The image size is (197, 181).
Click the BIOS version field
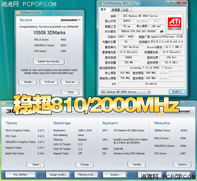click(x=139, y=31)
